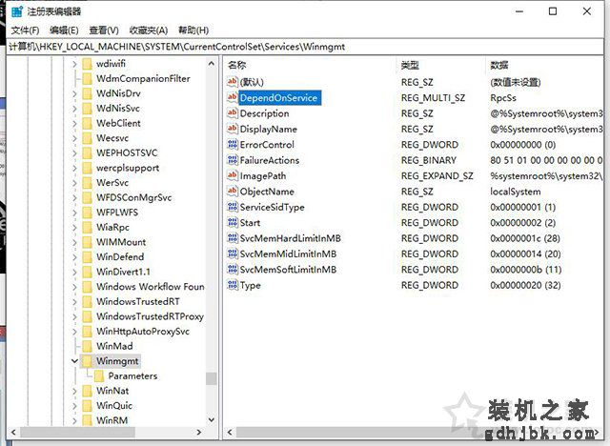Expand the WIMMount tree node

tap(74, 242)
